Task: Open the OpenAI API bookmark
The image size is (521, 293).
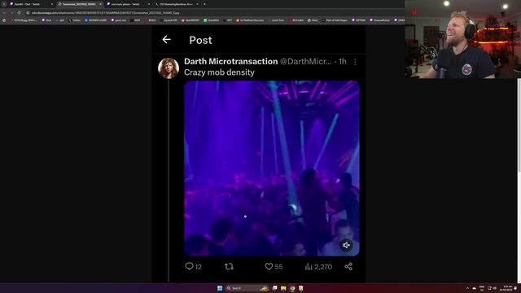Action: point(169,20)
